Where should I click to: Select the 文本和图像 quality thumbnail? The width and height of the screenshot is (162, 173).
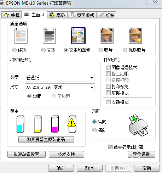[x=78, y=36]
